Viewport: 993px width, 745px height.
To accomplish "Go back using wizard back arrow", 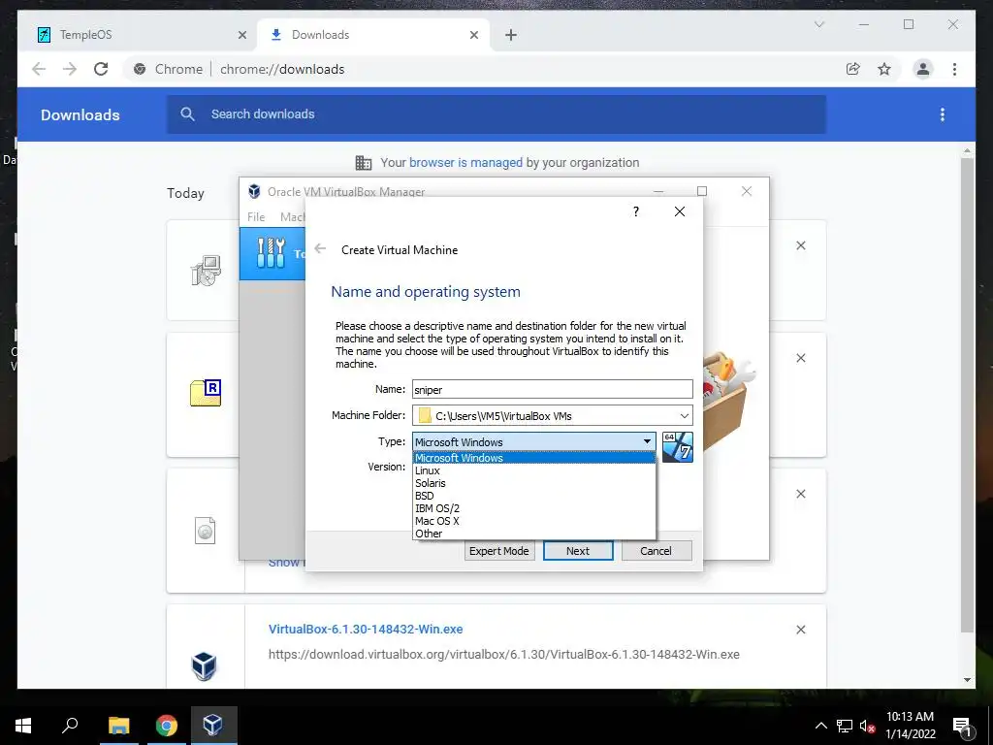I will [x=320, y=249].
